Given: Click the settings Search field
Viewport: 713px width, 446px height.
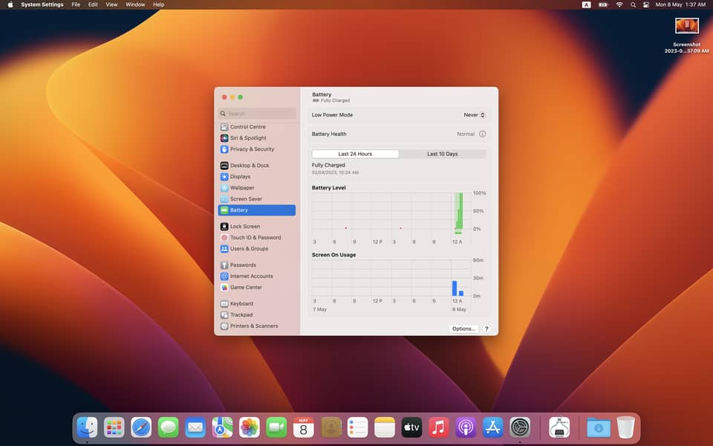Looking at the screenshot, I should [x=257, y=114].
